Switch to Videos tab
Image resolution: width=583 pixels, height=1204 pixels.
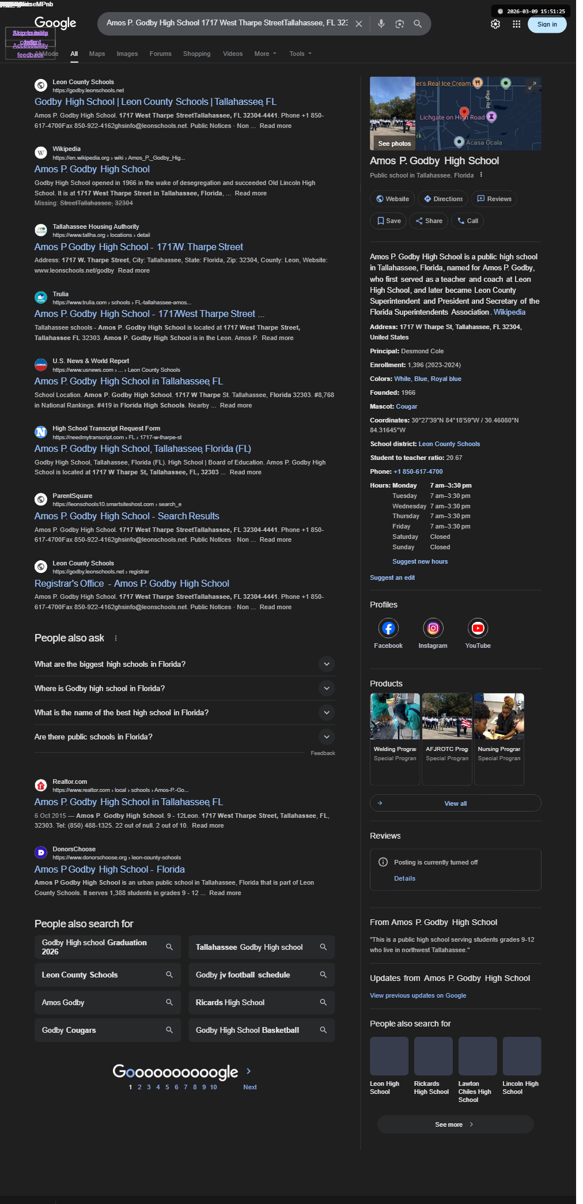[233, 54]
